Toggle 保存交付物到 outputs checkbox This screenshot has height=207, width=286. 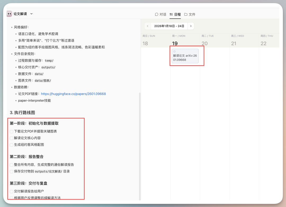coord(11,172)
